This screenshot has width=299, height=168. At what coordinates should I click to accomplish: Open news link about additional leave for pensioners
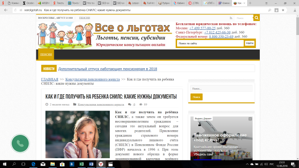[107, 69]
